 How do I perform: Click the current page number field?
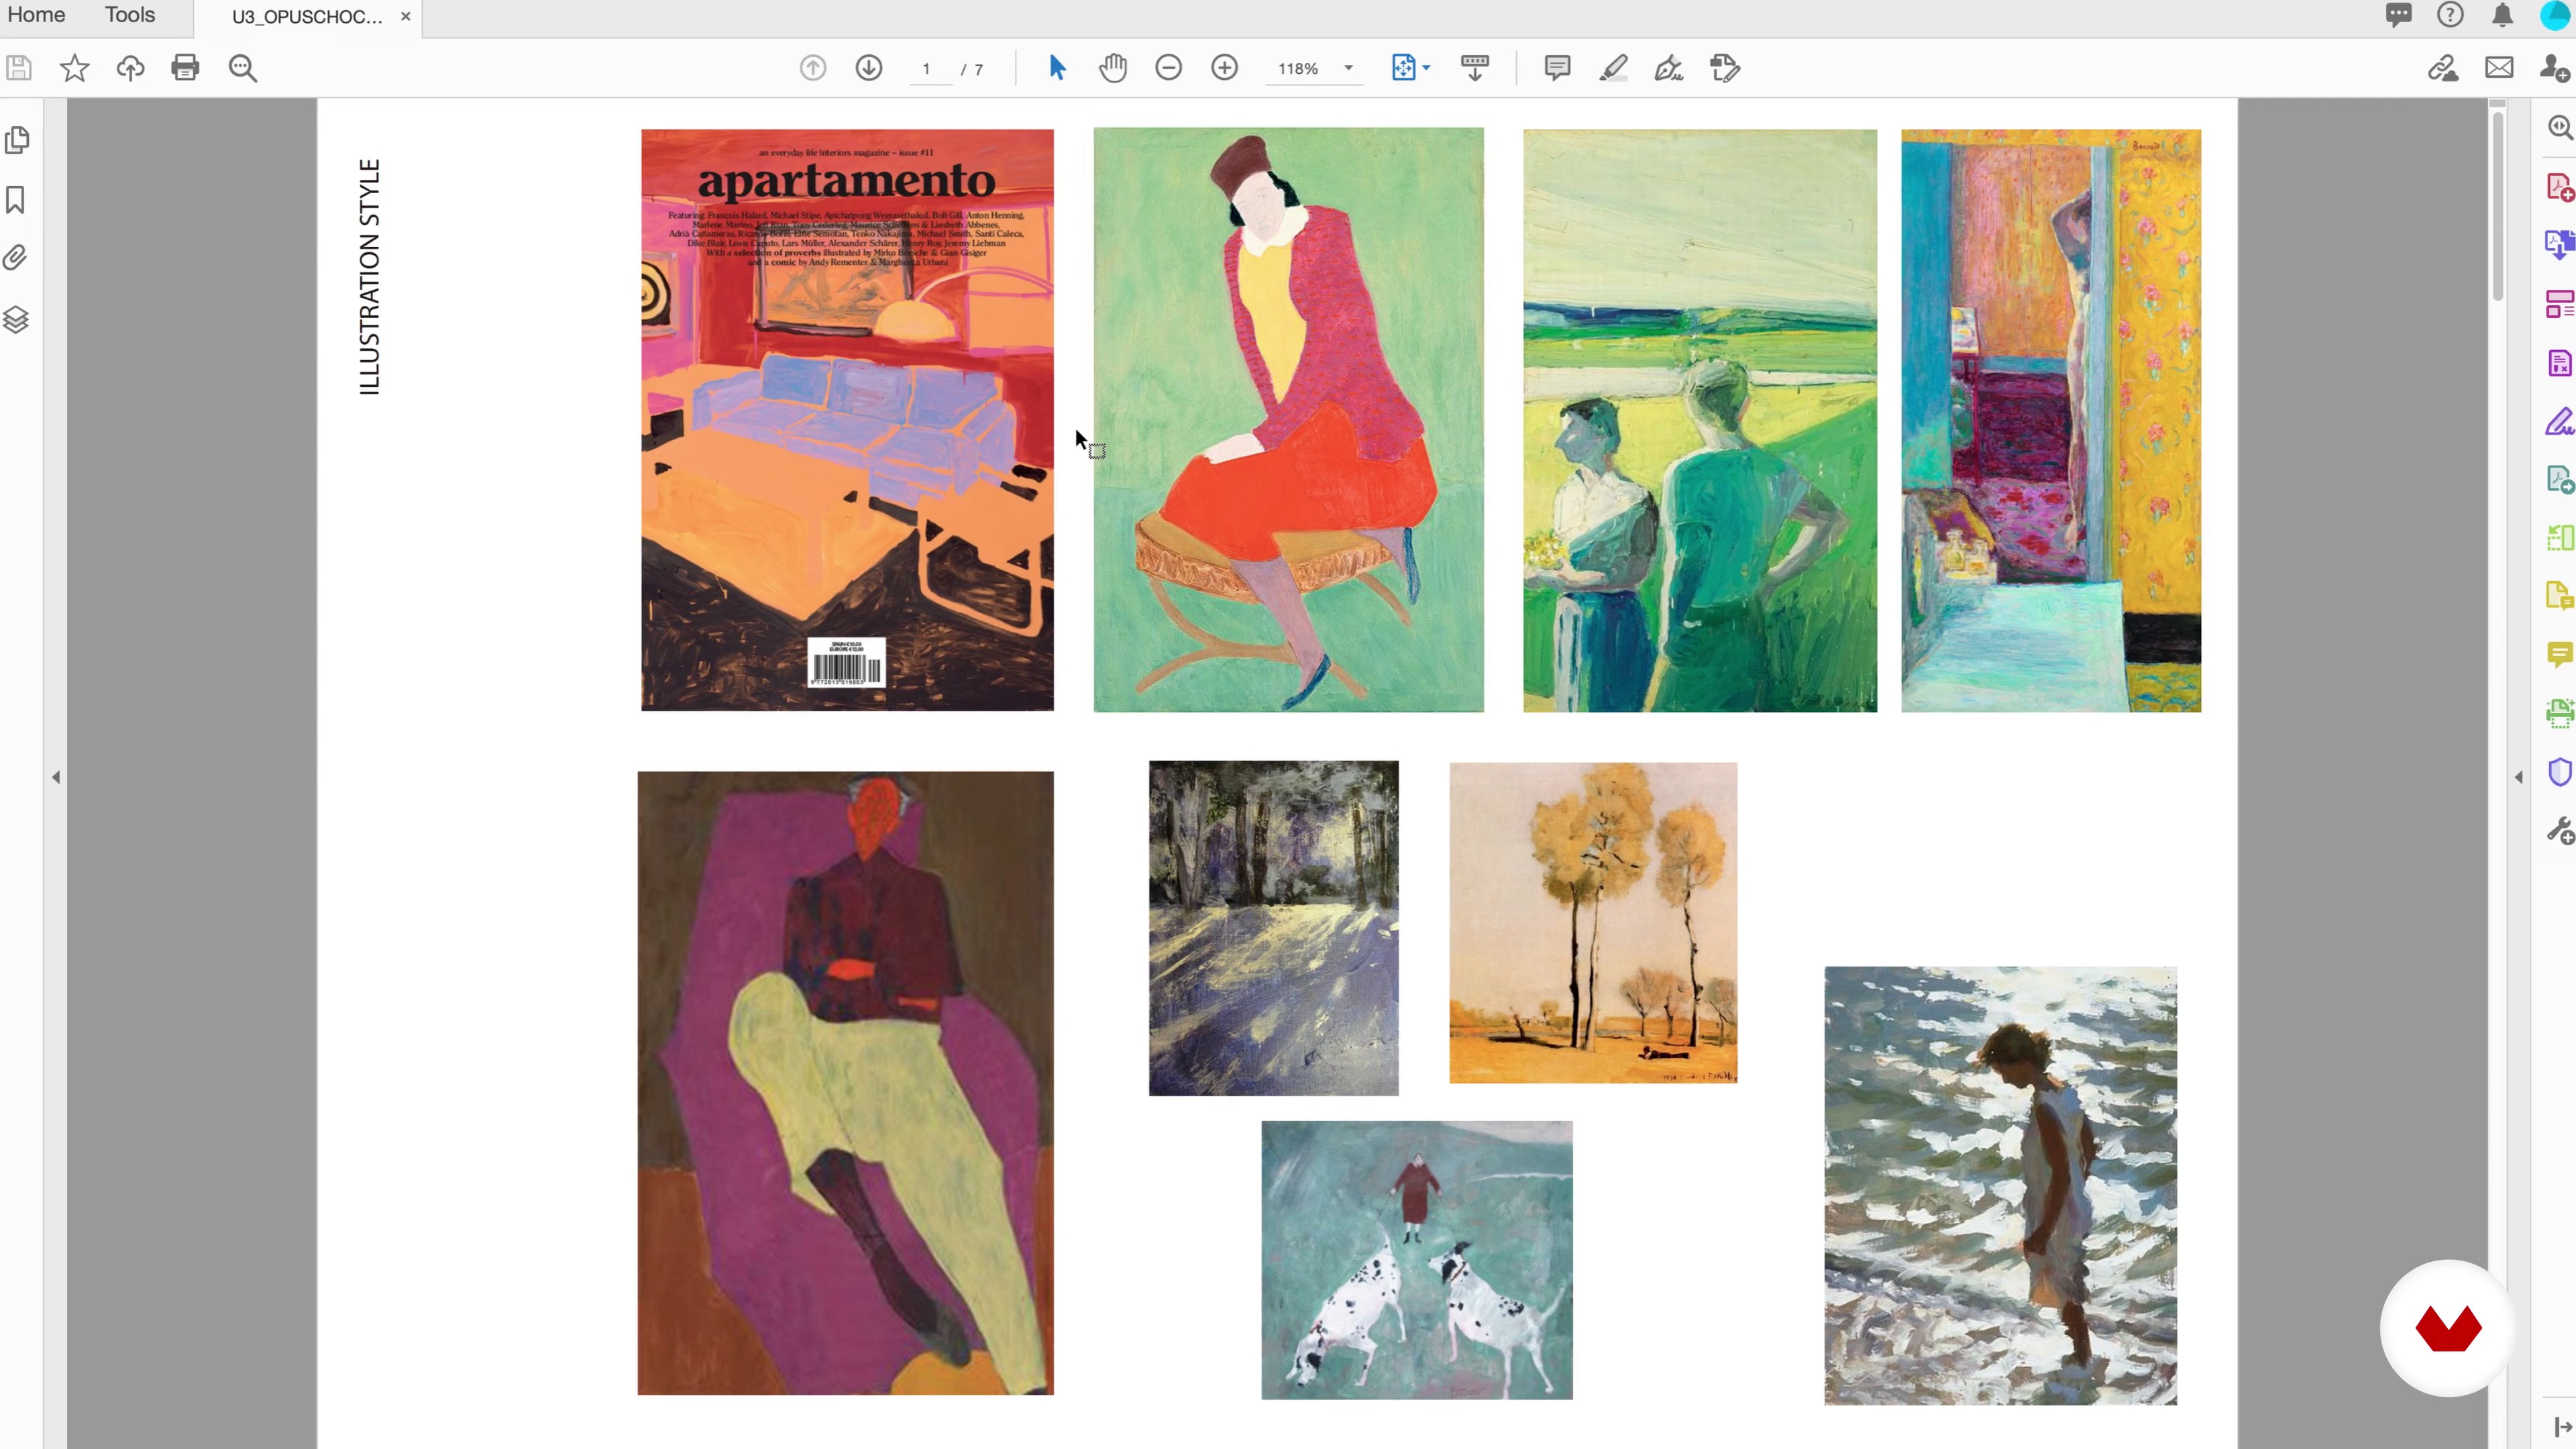coord(927,69)
